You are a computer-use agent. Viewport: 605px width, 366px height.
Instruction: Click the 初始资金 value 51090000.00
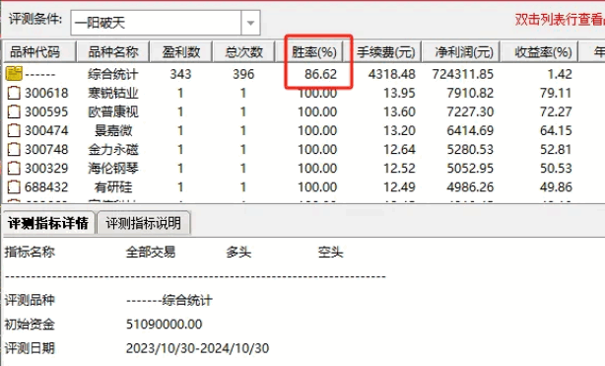point(164,325)
